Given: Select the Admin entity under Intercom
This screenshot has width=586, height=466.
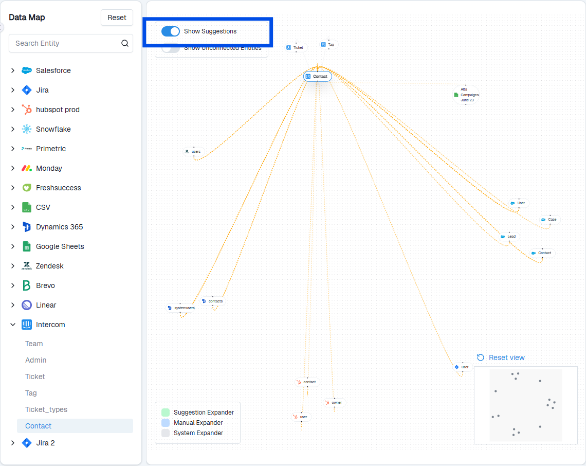Looking at the screenshot, I should pyautogui.click(x=36, y=360).
